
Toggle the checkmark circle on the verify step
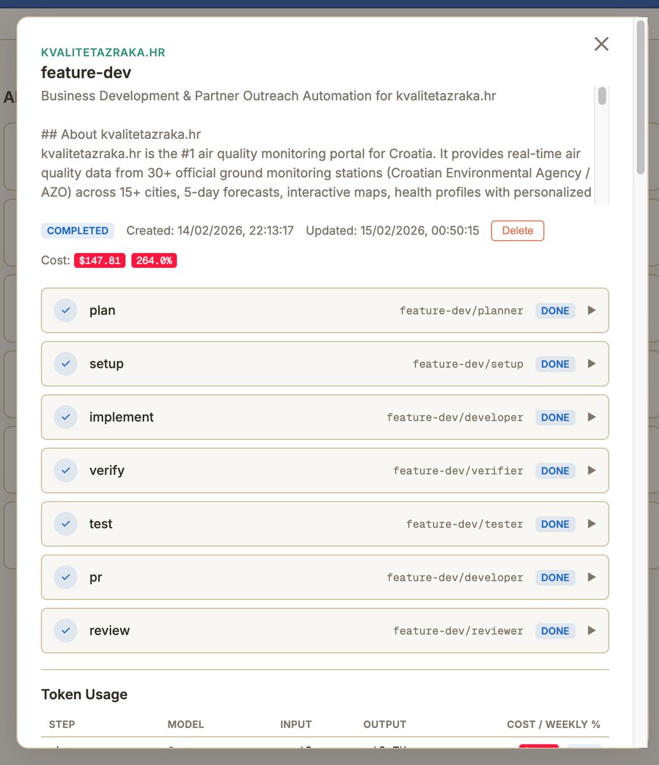[x=65, y=470]
